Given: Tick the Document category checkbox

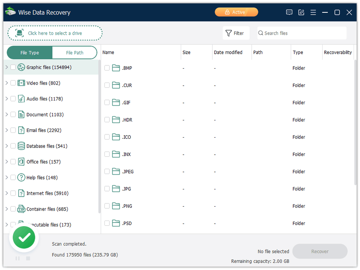Looking at the screenshot, I should tap(13, 114).
